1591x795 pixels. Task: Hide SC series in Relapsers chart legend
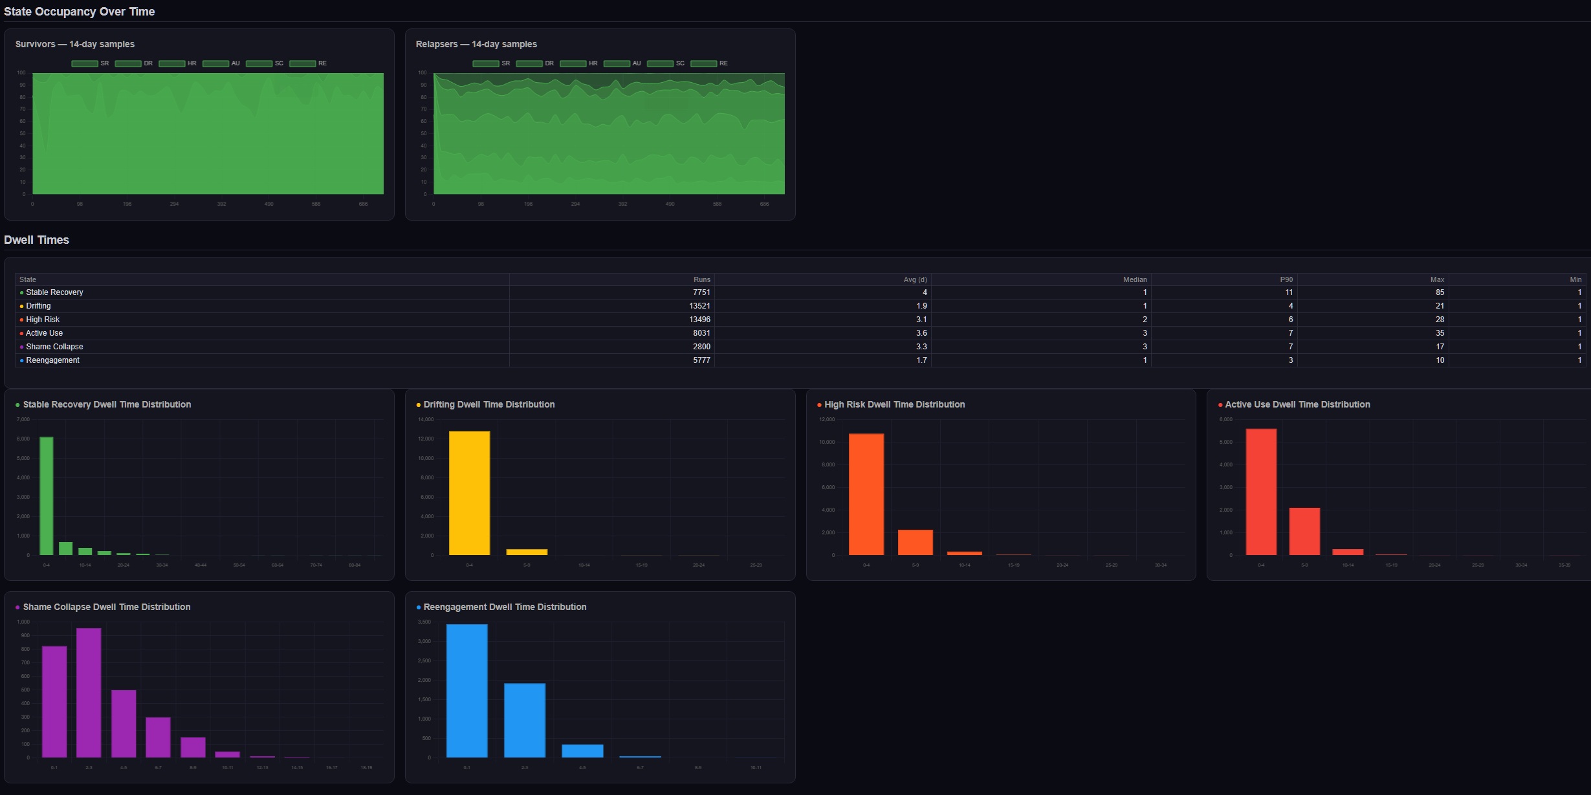pos(666,63)
